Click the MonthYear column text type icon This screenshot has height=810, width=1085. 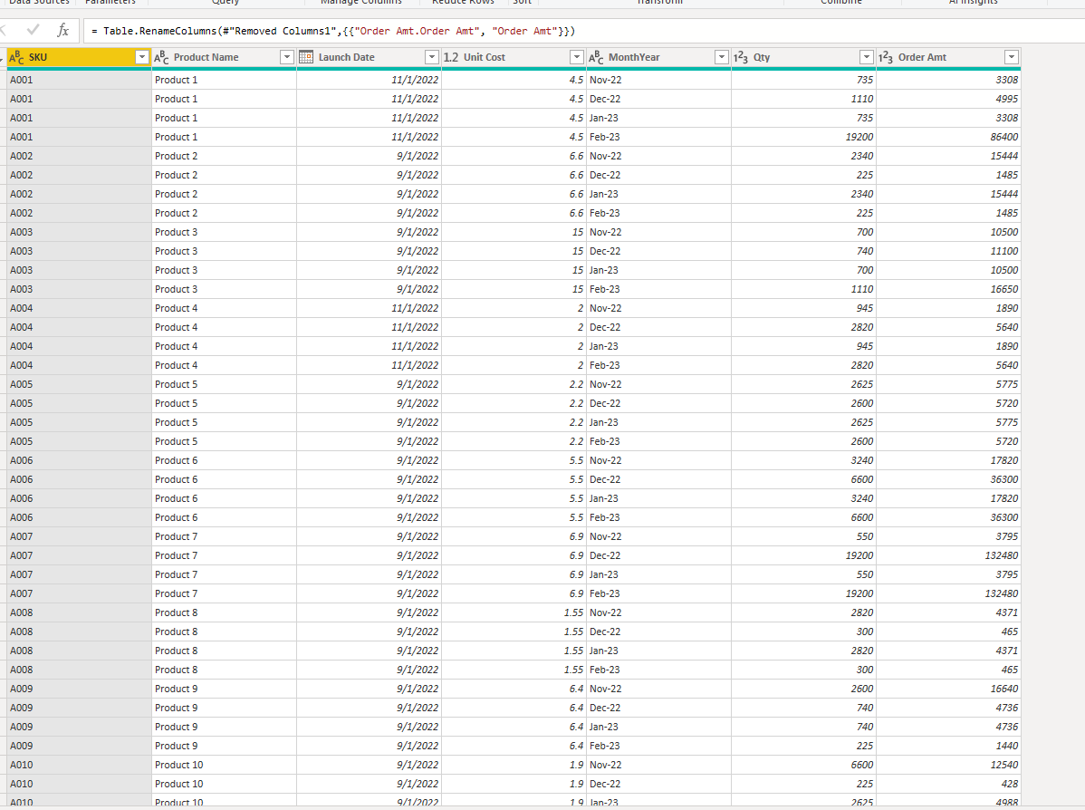point(596,57)
